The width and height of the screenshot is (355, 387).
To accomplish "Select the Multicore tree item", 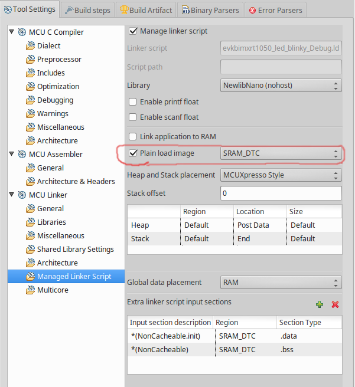I will (53, 290).
